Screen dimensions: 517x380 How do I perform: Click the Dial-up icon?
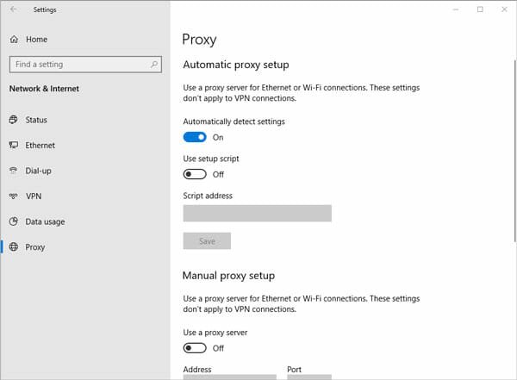coord(14,171)
